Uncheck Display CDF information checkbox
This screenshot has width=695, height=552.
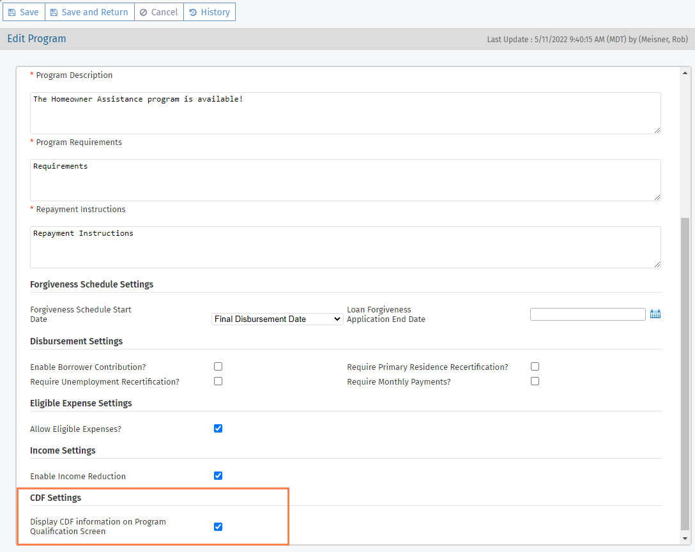(218, 527)
